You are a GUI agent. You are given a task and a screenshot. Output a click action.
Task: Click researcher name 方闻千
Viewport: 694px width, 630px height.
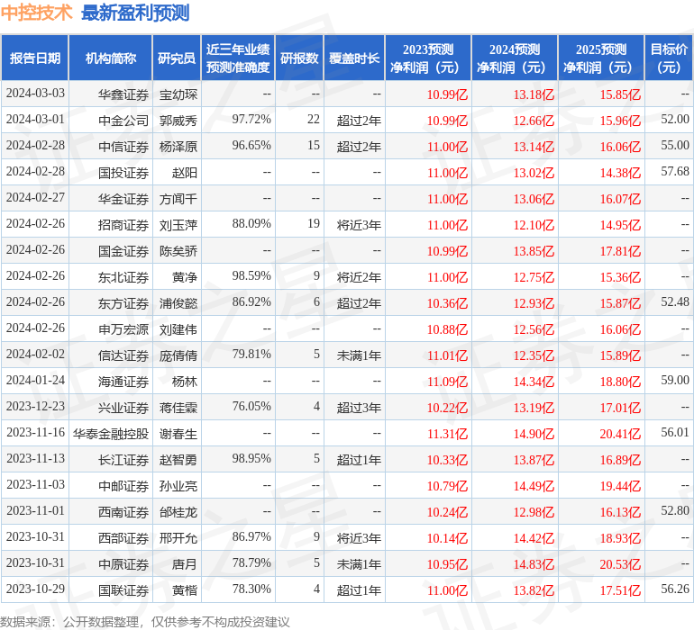[178, 199]
